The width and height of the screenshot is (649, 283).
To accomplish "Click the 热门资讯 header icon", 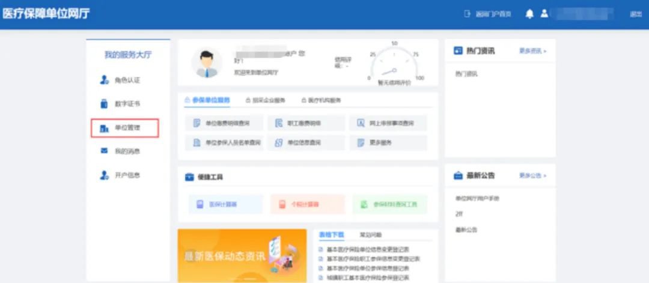I will 458,51.
